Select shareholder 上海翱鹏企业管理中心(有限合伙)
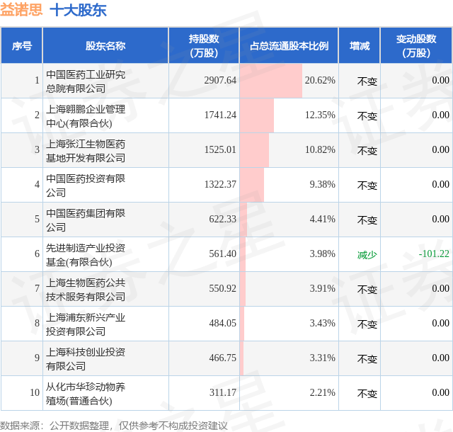Viewport: 453px width, 432px height. point(86,116)
